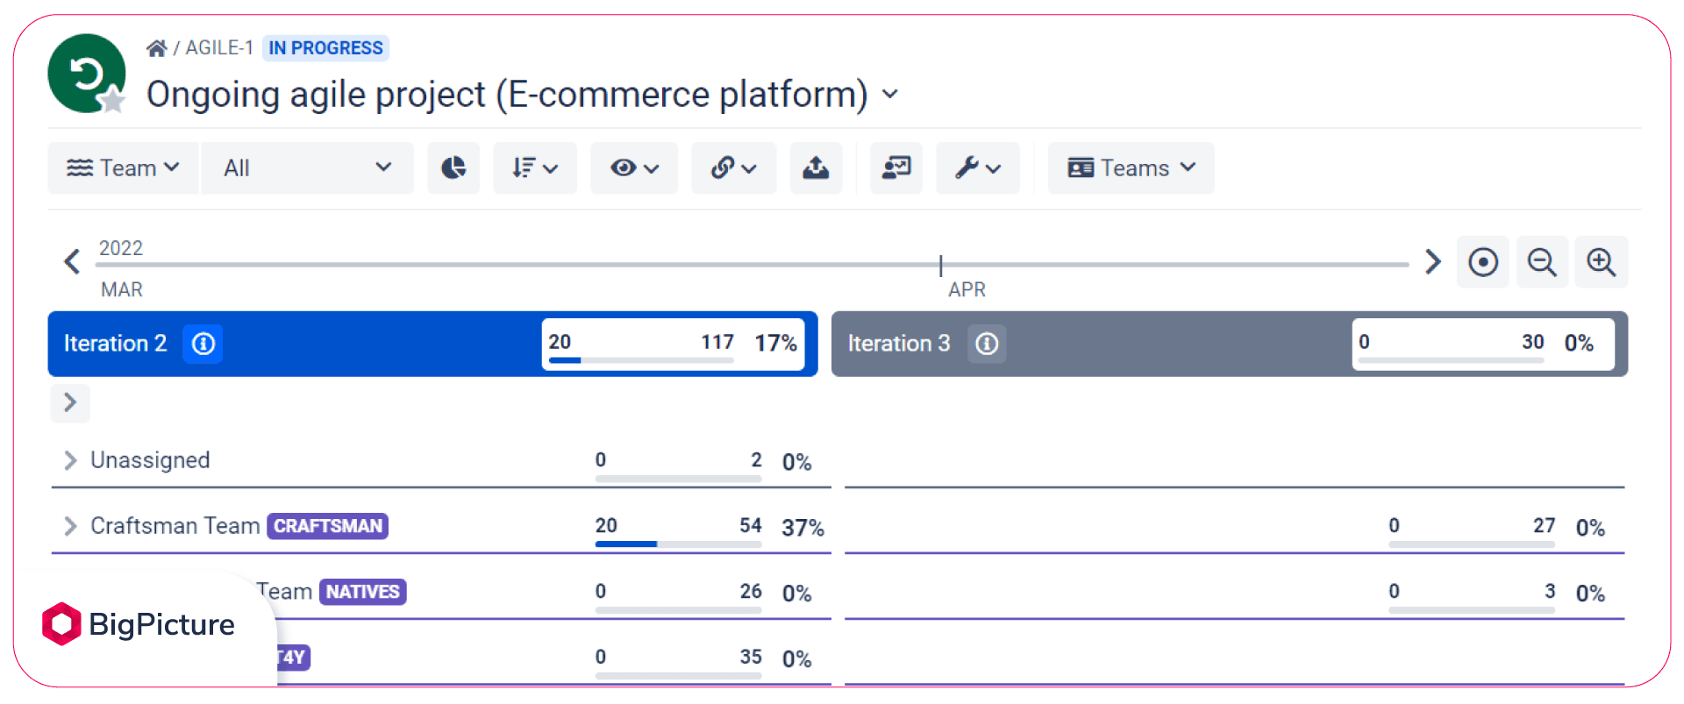Open Iteration 3 info icon
This screenshot has height=704, width=1684.
(987, 344)
